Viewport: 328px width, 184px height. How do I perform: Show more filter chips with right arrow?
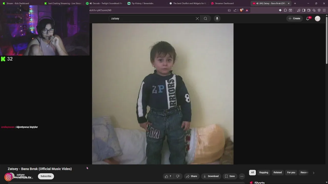point(313,173)
